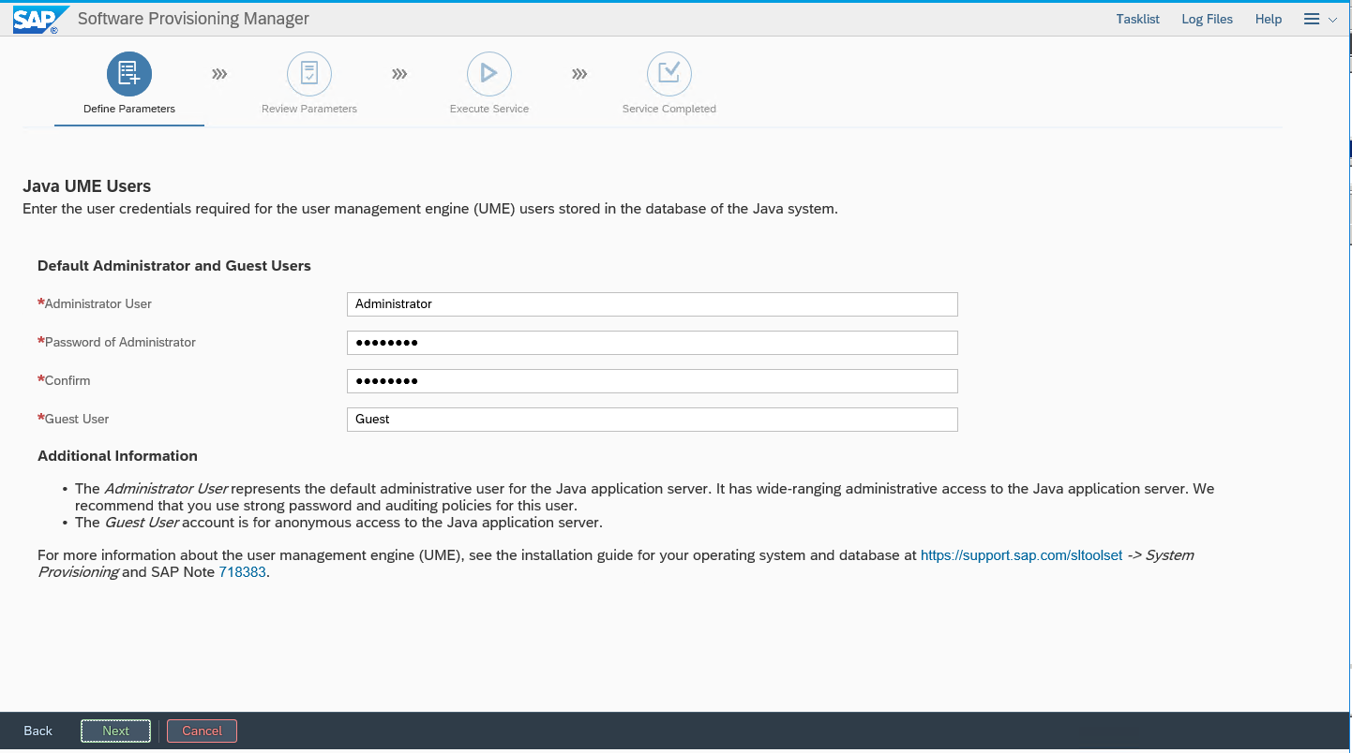Click the arrows between Execute and Completed steps
This screenshot has width=1352, height=753.
pos(579,74)
